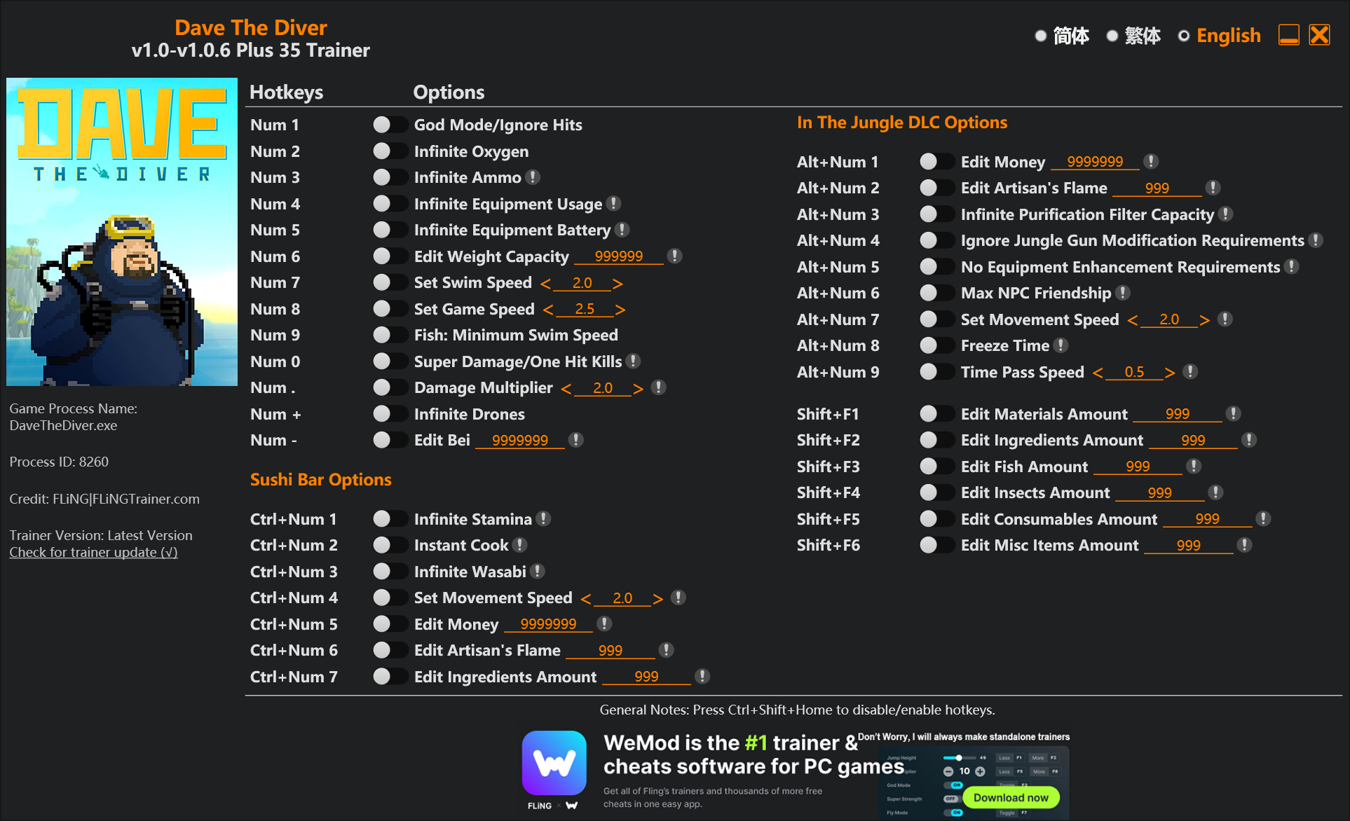The width and height of the screenshot is (1350, 821).
Task: Toggle Set Game Speed switch
Action: pyautogui.click(x=390, y=308)
